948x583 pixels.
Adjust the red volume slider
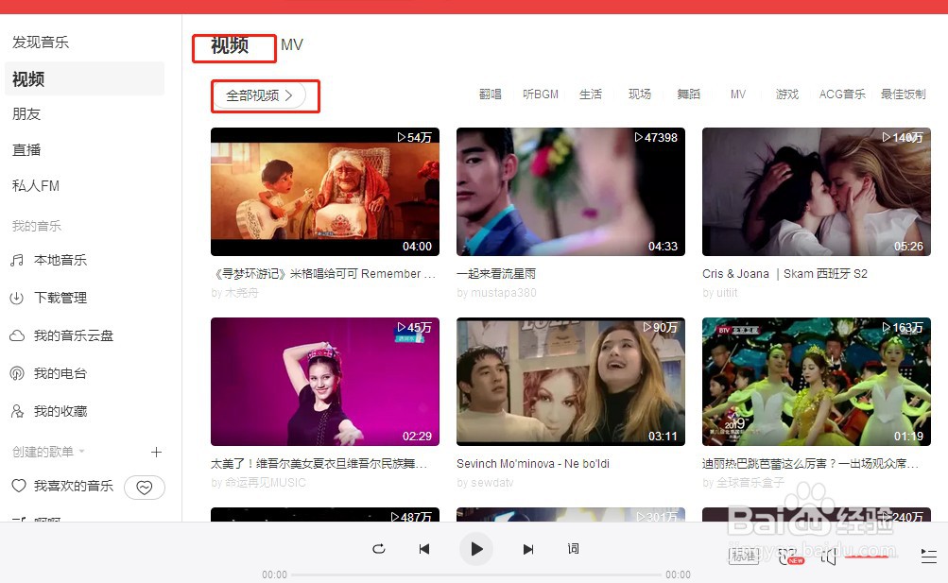click(867, 557)
